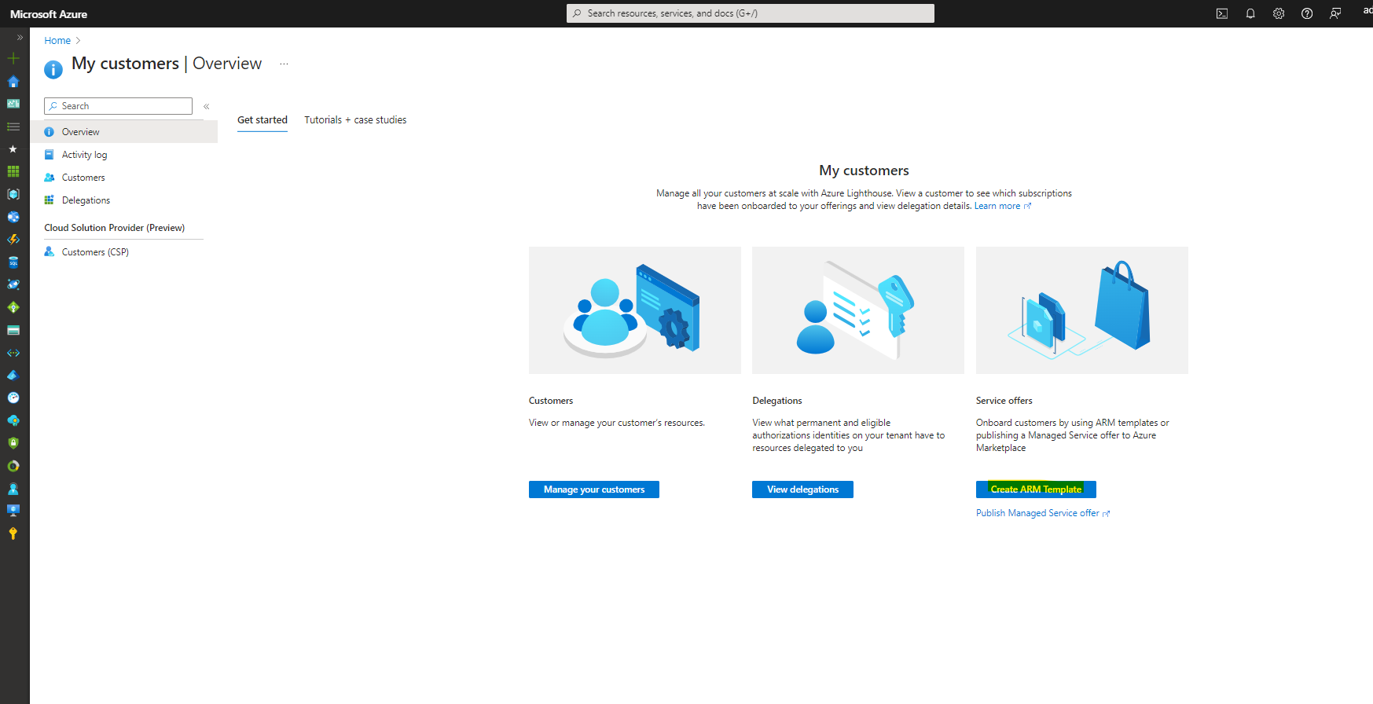Click the Create ARM Template button
The height and width of the screenshot is (704, 1373).
[1036, 489]
